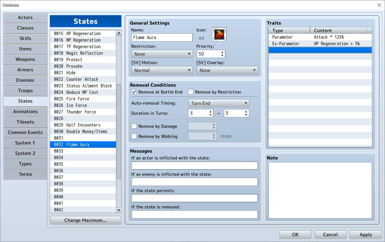Open the Common Events tab
The height and width of the screenshot is (242, 385).
click(x=25, y=132)
